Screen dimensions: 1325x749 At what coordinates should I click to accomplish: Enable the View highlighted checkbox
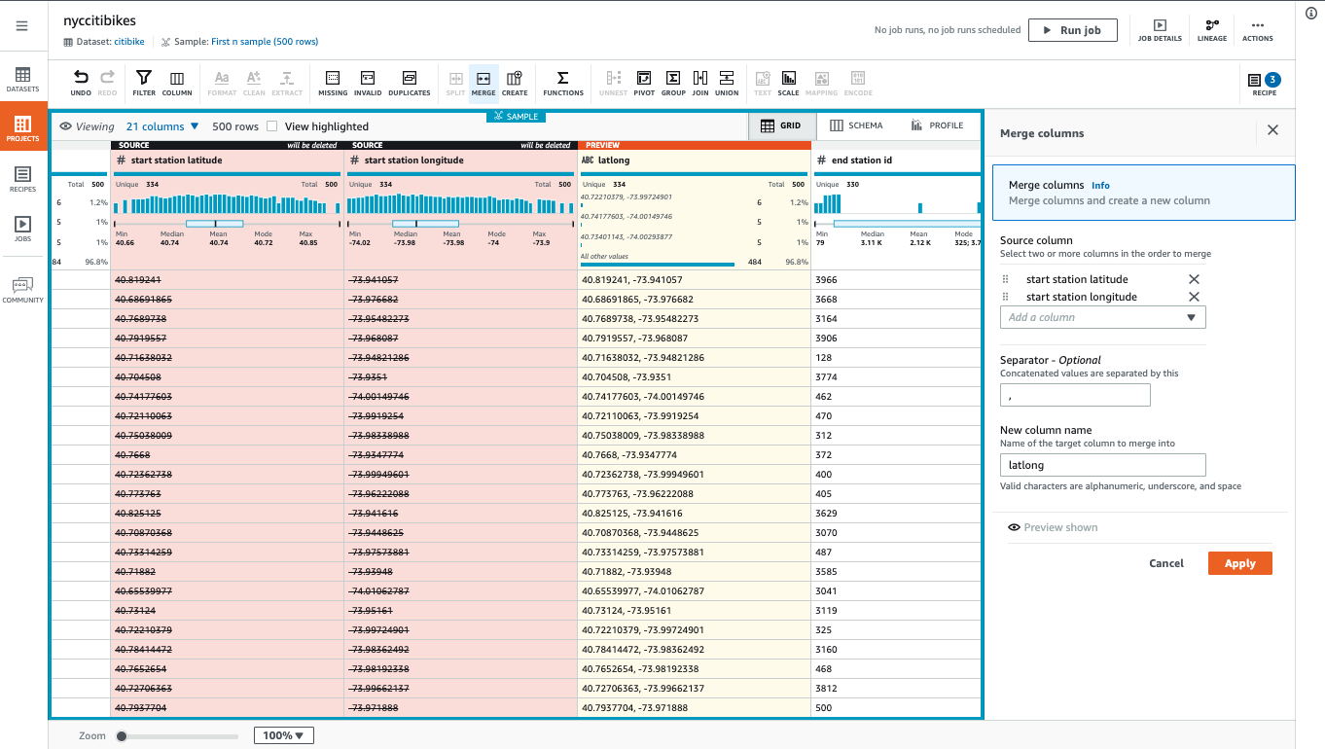click(270, 126)
